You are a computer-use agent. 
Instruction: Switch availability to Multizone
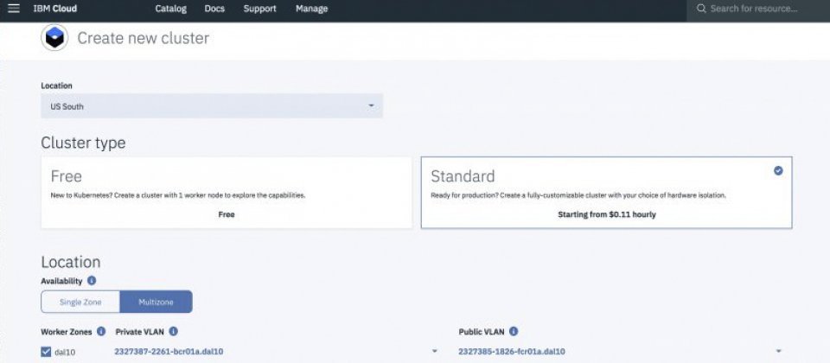pyautogui.click(x=156, y=302)
